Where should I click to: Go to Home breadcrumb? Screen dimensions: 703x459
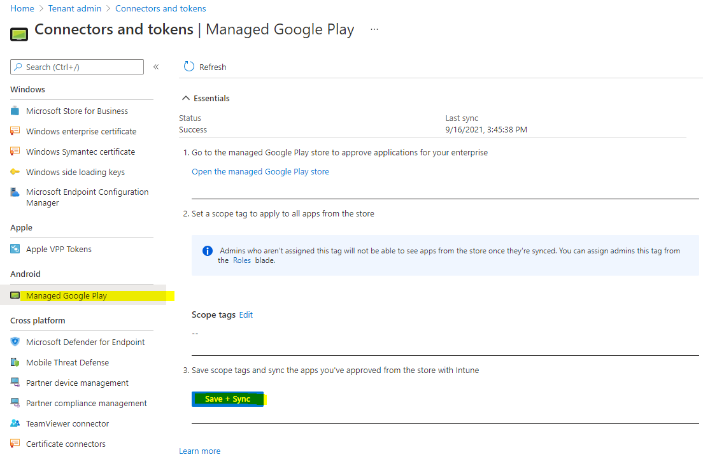coord(22,8)
